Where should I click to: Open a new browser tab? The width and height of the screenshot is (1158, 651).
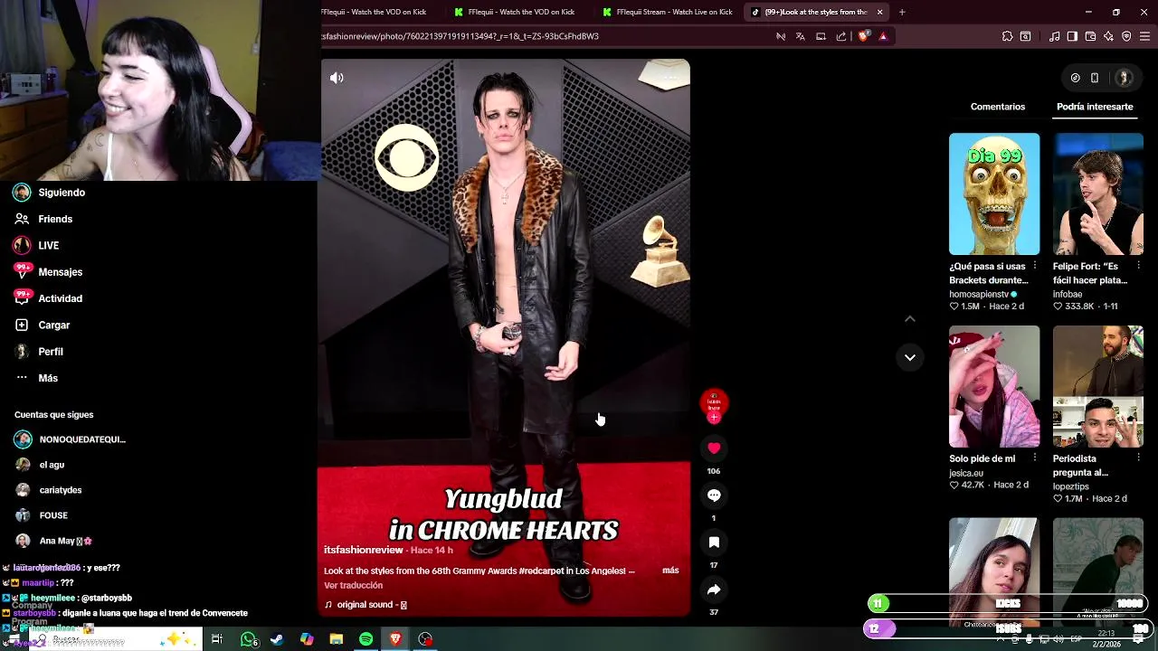point(902,12)
